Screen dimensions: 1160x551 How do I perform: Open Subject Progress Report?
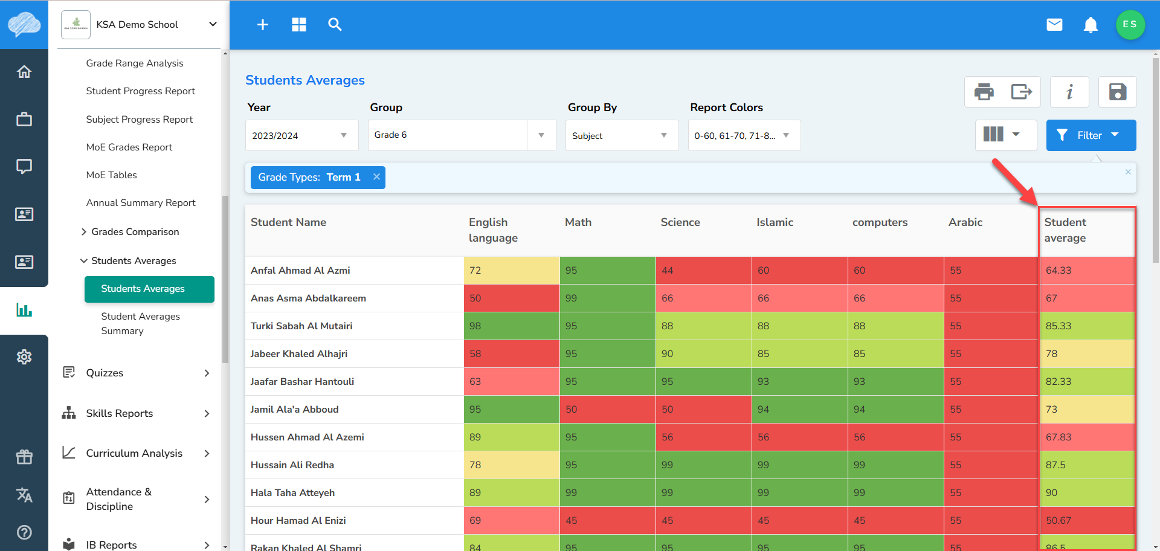click(140, 120)
